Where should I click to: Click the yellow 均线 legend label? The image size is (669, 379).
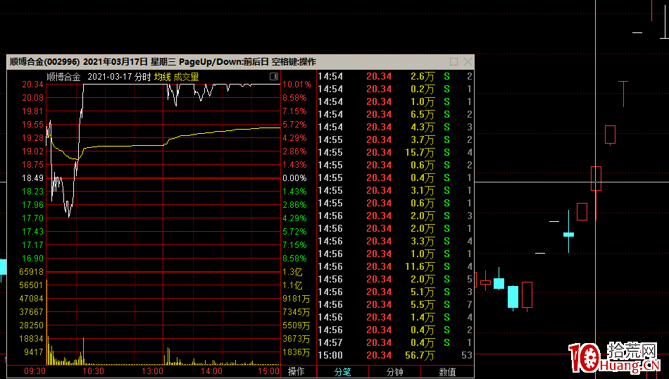pyautogui.click(x=163, y=77)
